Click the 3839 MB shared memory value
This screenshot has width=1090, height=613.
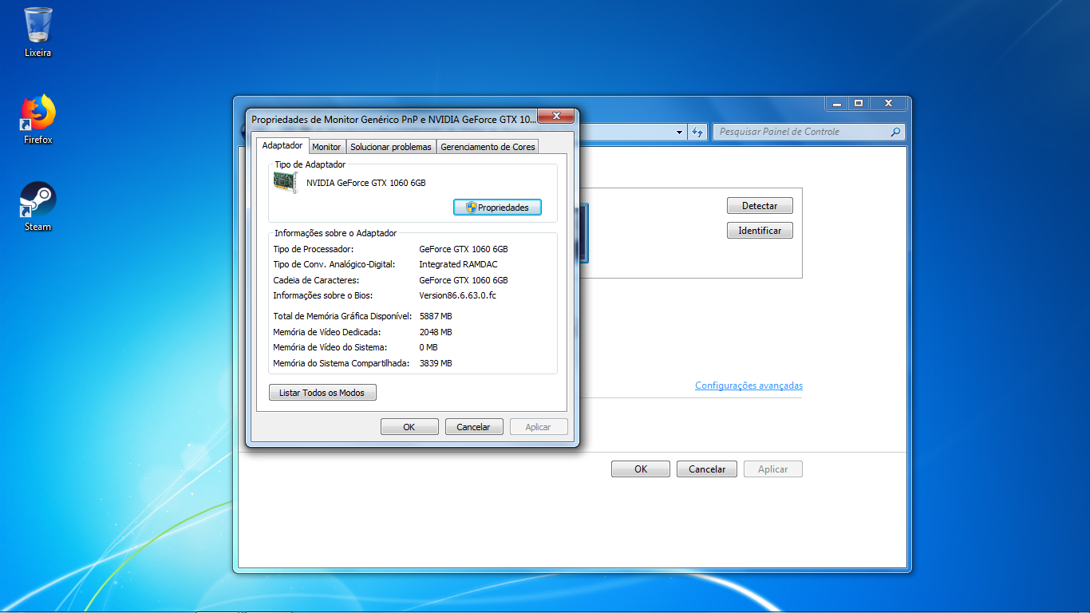coord(436,363)
